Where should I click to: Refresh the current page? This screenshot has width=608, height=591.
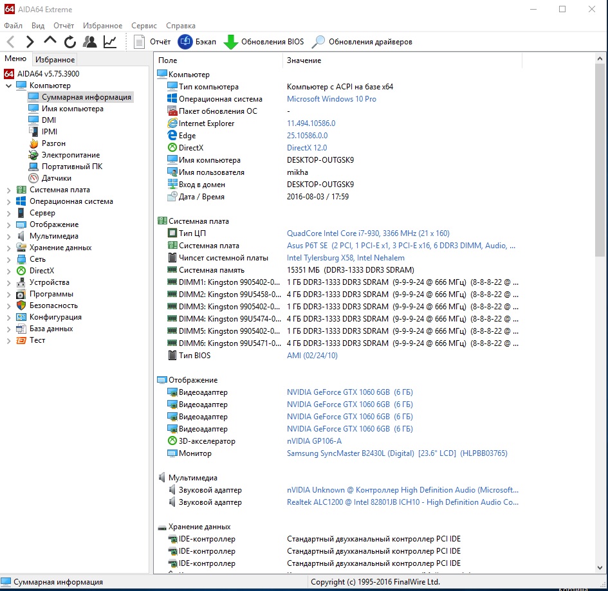(x=69, y=41)
